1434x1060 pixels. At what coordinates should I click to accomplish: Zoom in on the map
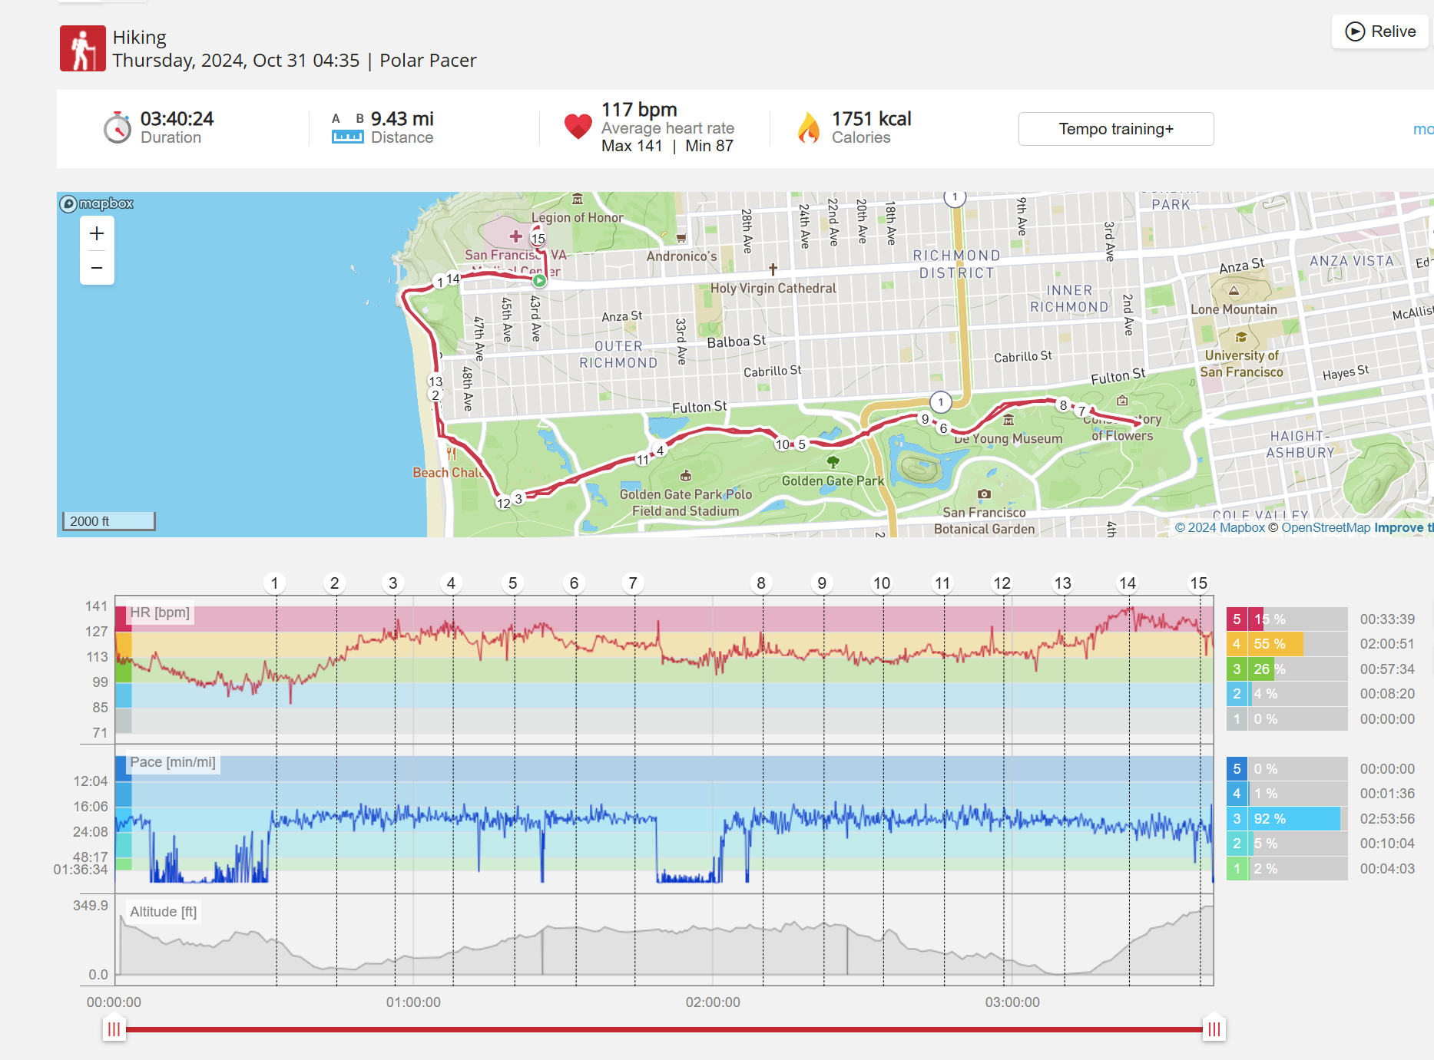pos(97,233)
